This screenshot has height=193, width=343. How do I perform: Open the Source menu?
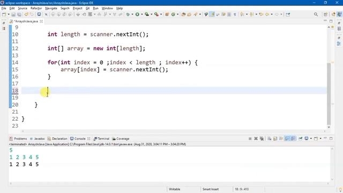click(x=23, y=9)
